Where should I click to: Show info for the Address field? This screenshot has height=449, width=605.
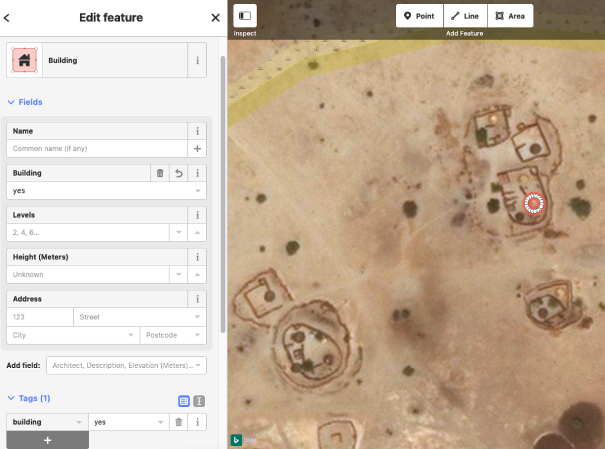pyautogui.click(x=197, y=299)
